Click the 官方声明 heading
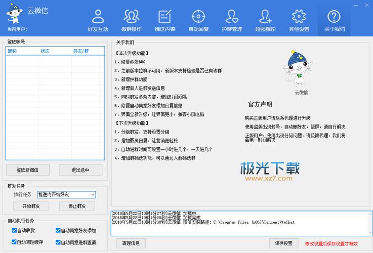The image size is (373, 253). 260,104
